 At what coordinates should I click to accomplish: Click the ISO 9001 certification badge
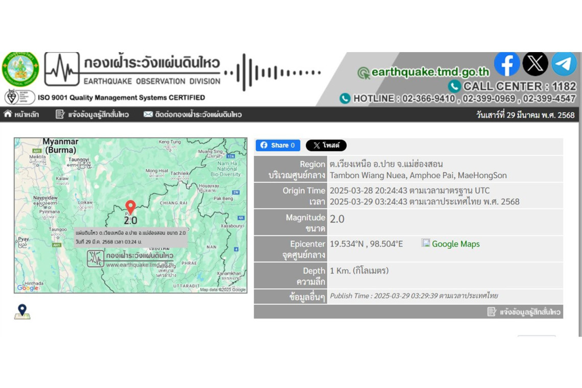19,97
